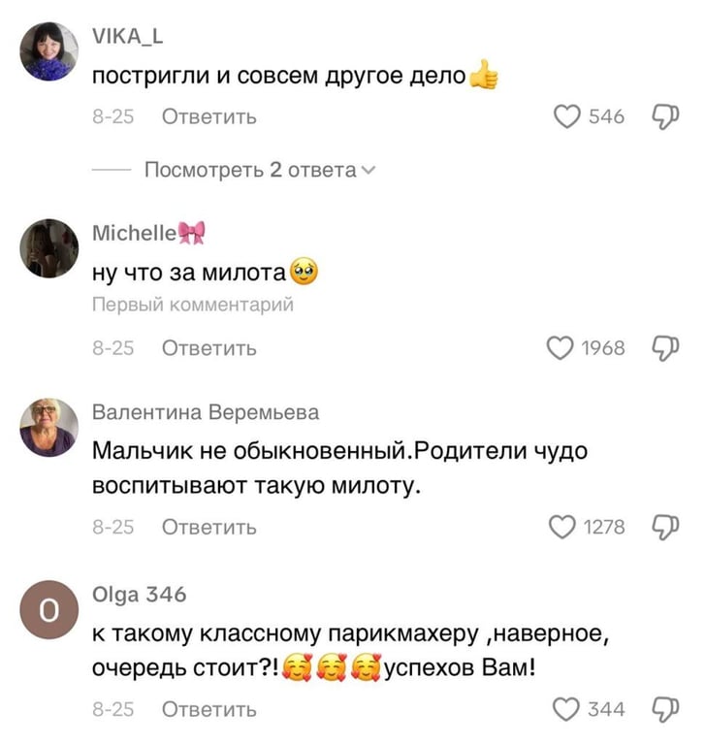Like Olga 346's comment heart icon
The image size is (705, 745).
tap(565, 709)
